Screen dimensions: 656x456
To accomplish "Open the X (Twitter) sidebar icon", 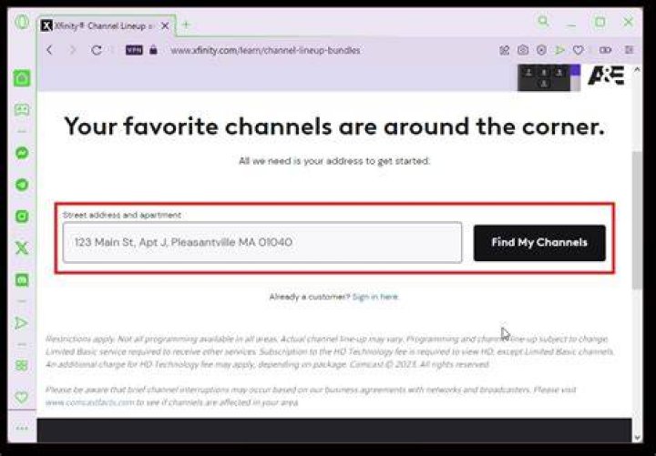I will click(x=22, y=248).
